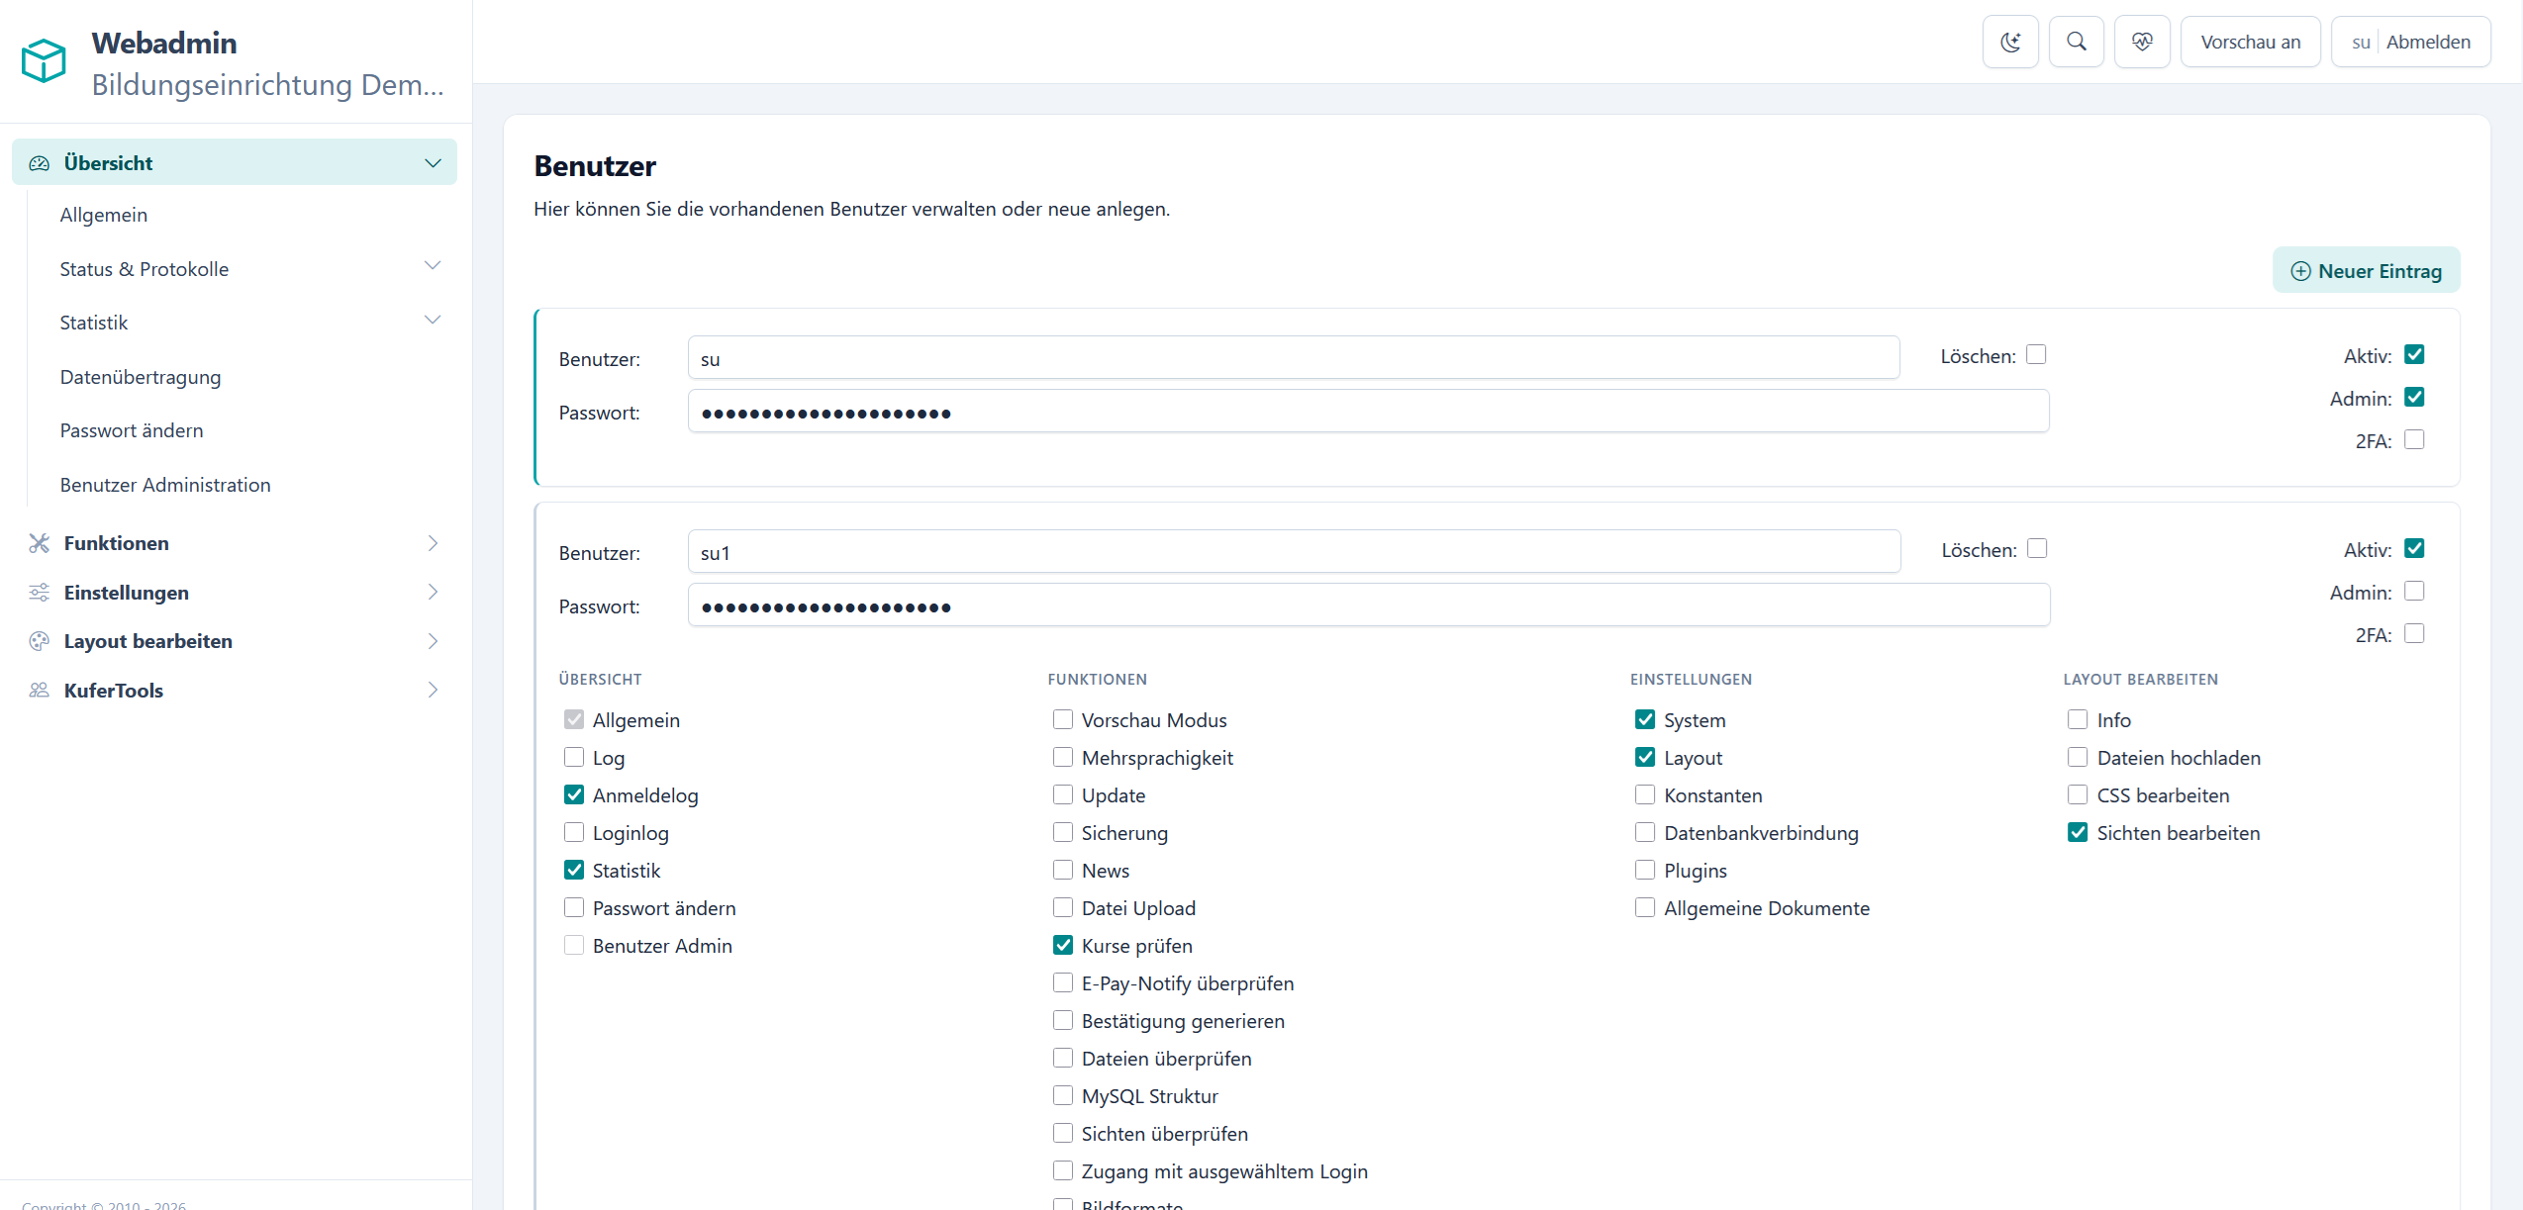This screenshot has height=1210, width=2523.
Task: Click the KuferTools people icon
Action: (40, 691)
